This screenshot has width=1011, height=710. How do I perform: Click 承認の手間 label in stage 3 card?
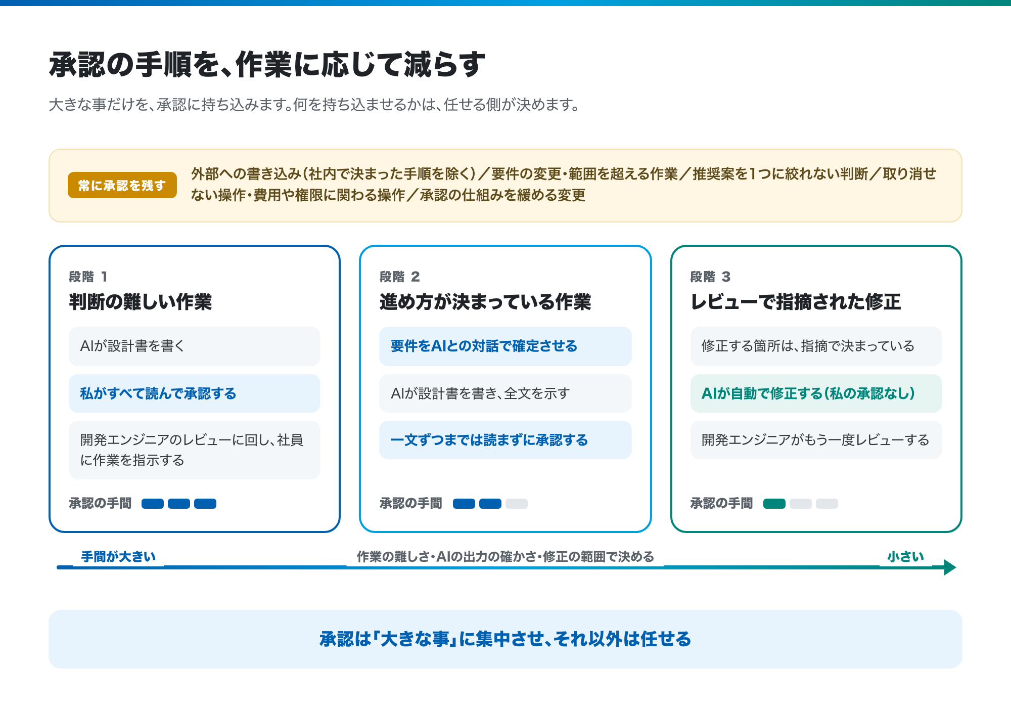pyautogui.click(x=721, y=503)
